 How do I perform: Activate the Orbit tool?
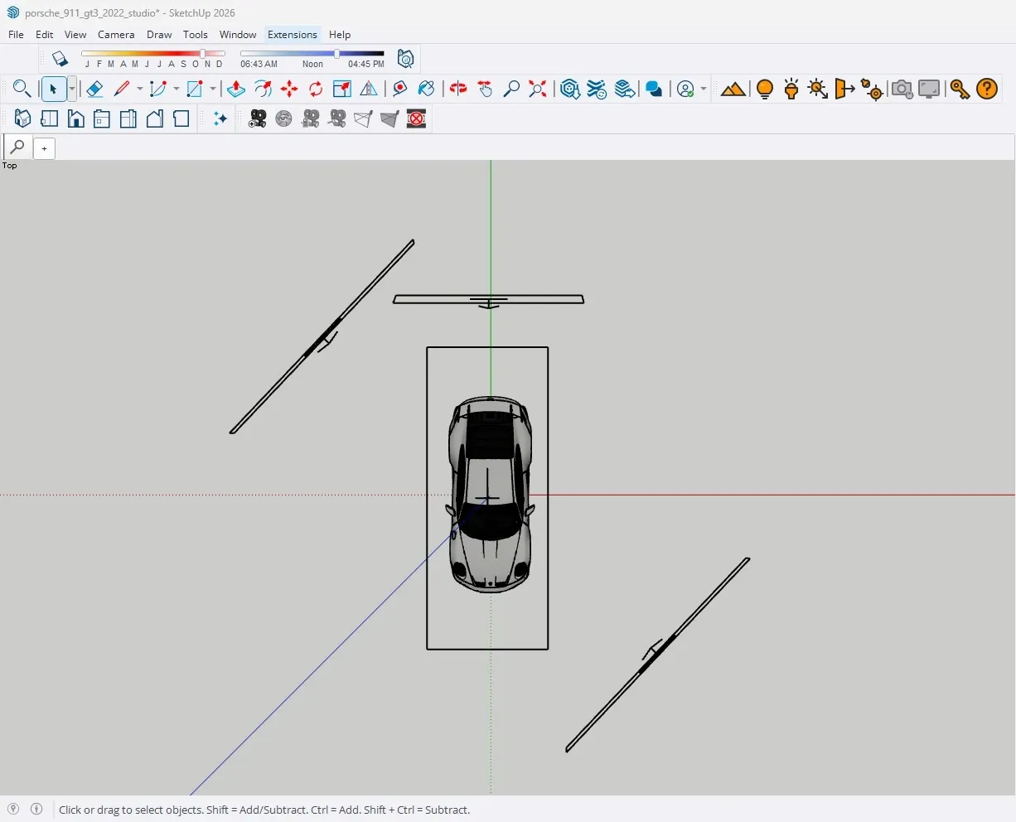tap(458, 89)
